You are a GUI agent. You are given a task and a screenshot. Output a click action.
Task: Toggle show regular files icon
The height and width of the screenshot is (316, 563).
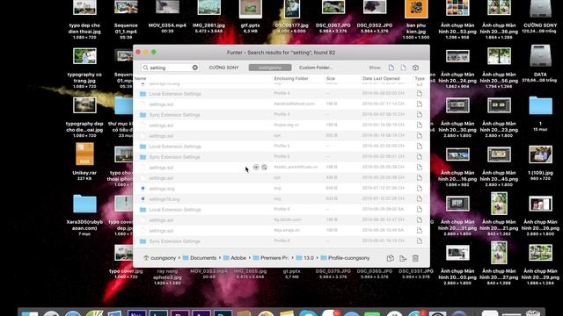point(391,68)
